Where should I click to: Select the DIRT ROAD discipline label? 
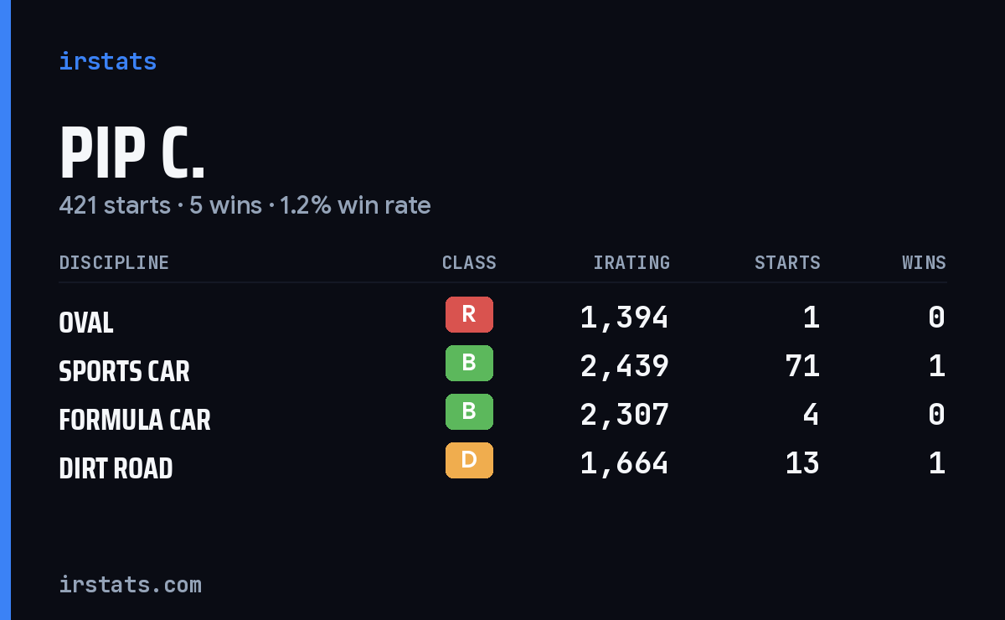pyautogui.click(x=116, y=468)
